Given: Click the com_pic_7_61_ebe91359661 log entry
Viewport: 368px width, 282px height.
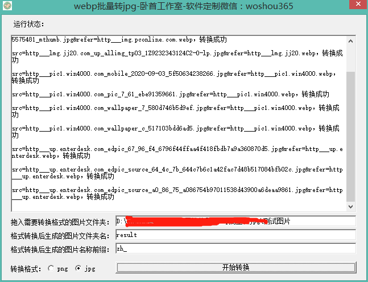Looking at the screenshot, I should (171, 94).
